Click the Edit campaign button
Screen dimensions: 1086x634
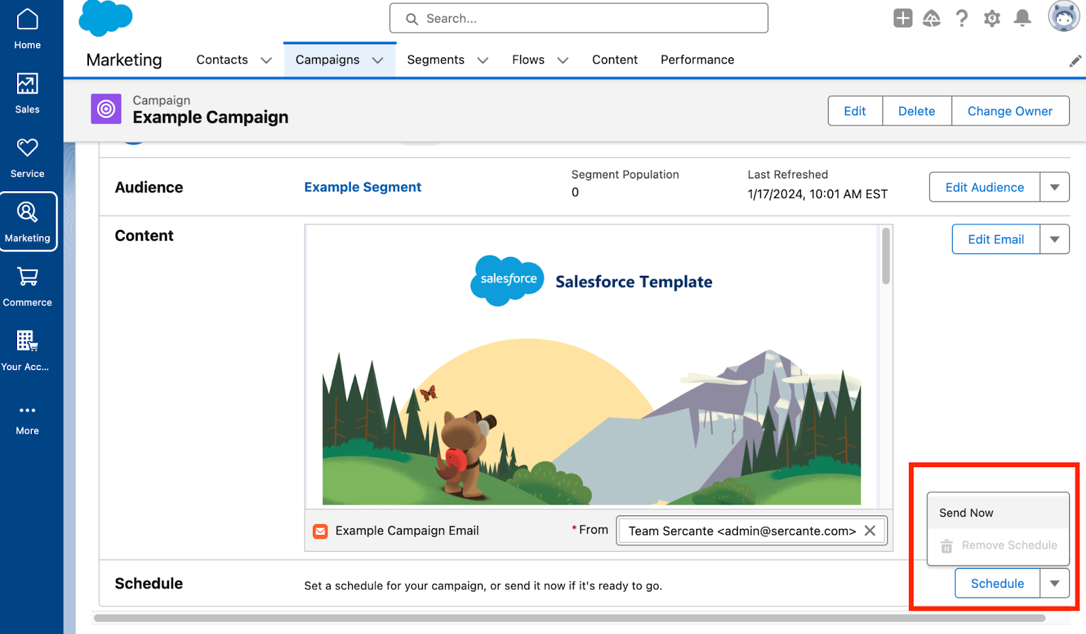pos(855,111)
